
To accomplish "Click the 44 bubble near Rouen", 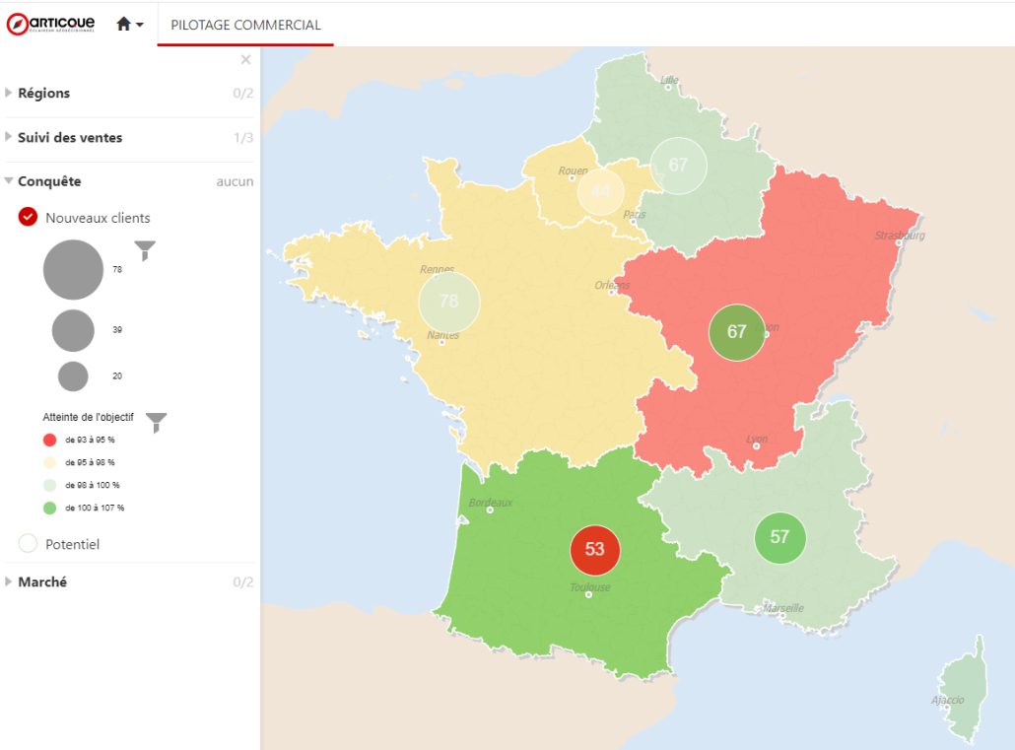I will click(600, 191).
